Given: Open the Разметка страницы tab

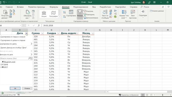Looking at the screenshot, I should pyautogui.click(x=37, y=7).
